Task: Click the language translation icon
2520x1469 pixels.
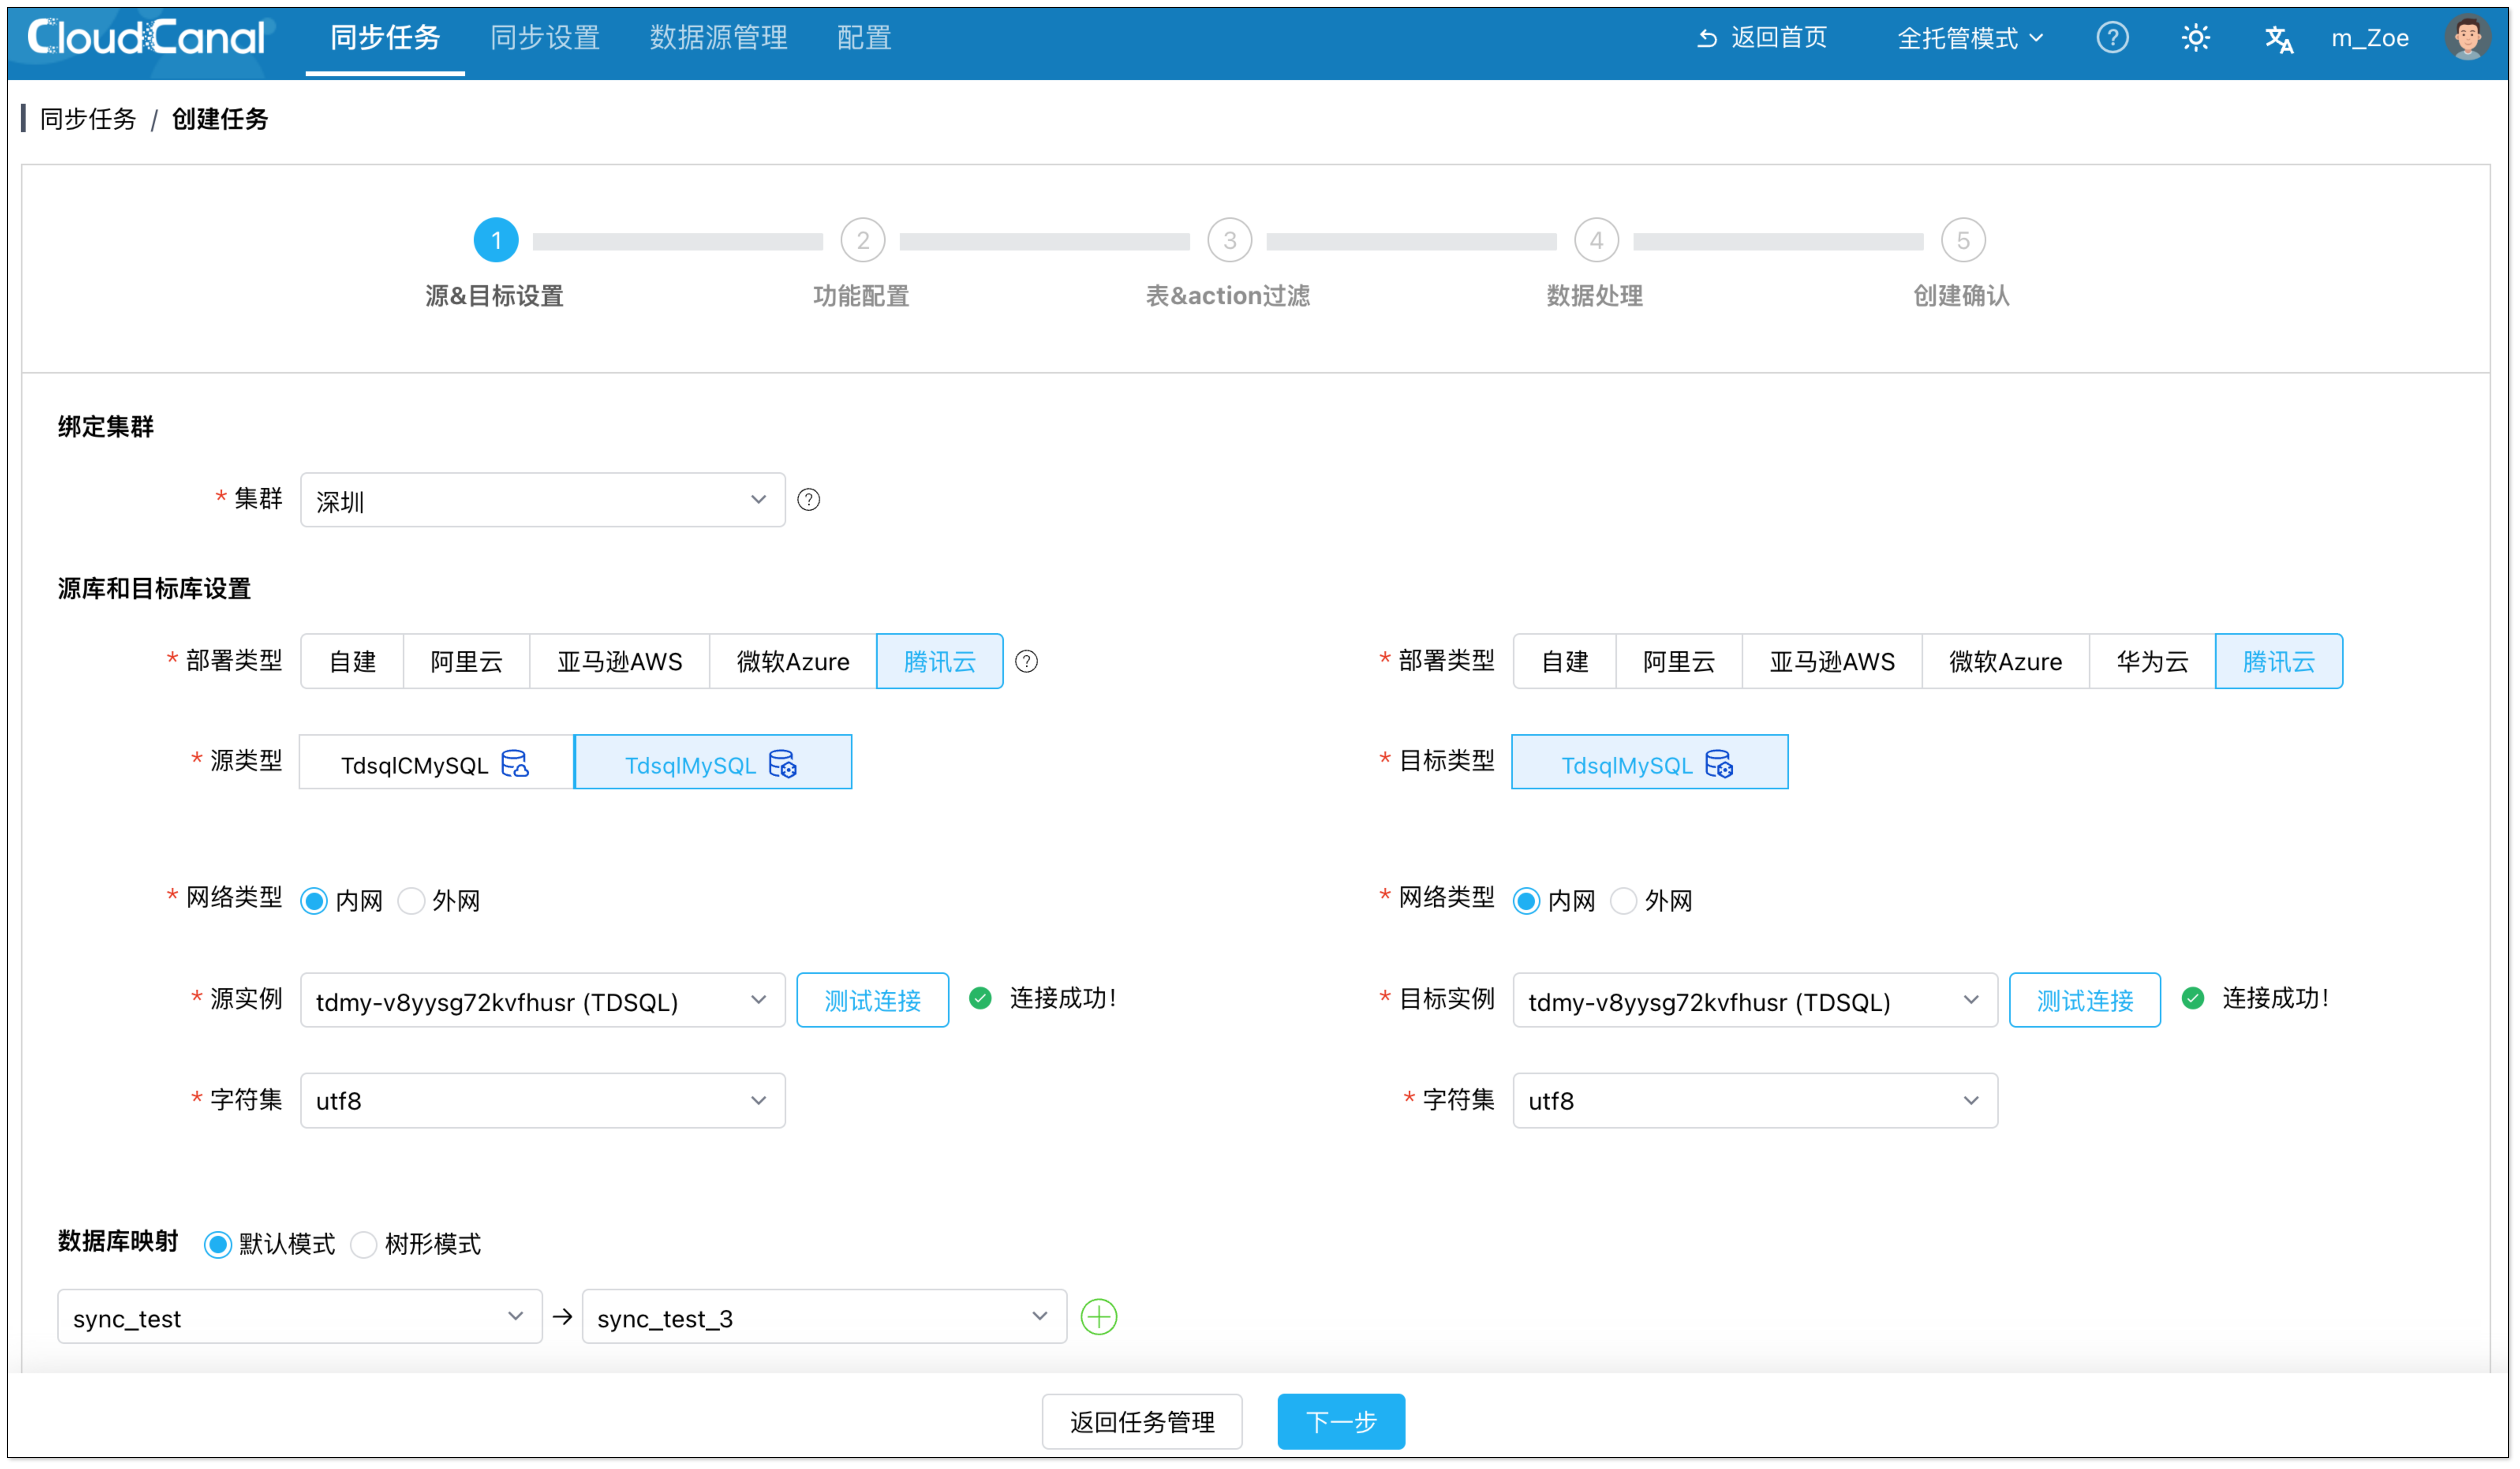Action: click(x=2278, y=39)
